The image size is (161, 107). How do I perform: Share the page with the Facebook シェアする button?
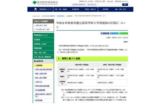pyautogui.click(x=105, y=33)
